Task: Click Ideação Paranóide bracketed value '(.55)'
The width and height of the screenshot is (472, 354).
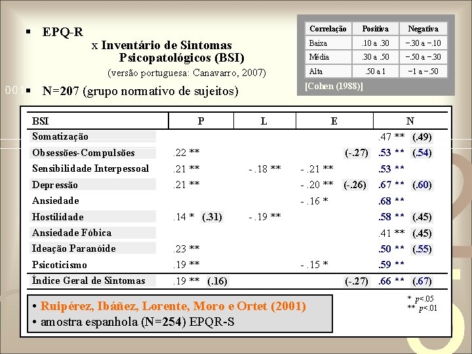Action: click(x=422, y=249)
